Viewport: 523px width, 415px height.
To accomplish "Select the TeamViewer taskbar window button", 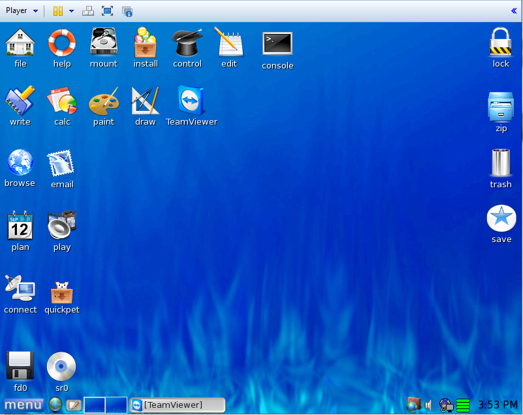I will (178, 405).
